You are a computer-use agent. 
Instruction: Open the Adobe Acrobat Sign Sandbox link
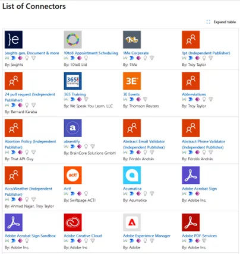coord(30,236)
